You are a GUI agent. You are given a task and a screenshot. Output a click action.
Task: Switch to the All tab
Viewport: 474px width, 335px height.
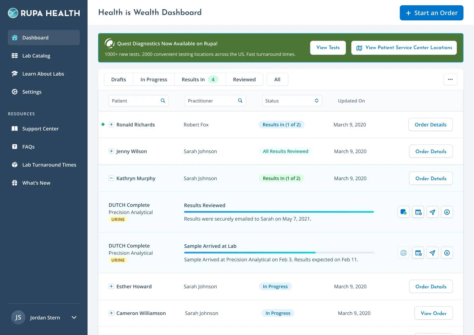277,79
